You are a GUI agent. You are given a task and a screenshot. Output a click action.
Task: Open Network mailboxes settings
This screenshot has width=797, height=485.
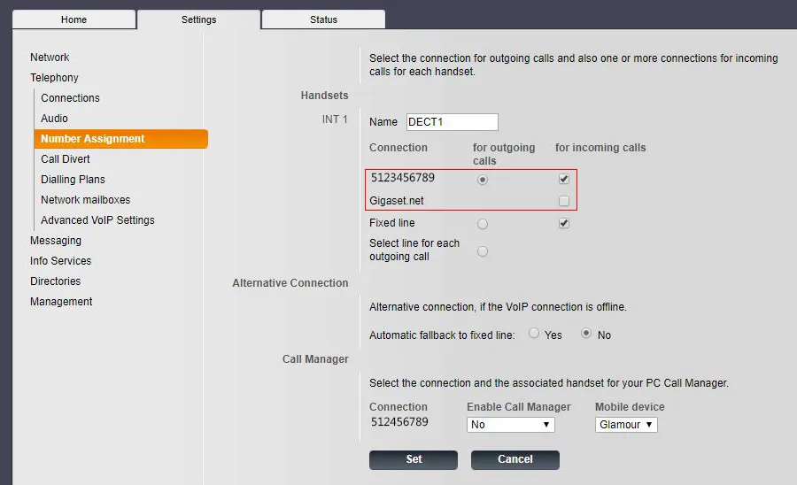85,200
